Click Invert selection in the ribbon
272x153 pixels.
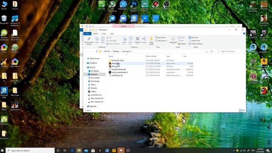[x=195, y=44]
